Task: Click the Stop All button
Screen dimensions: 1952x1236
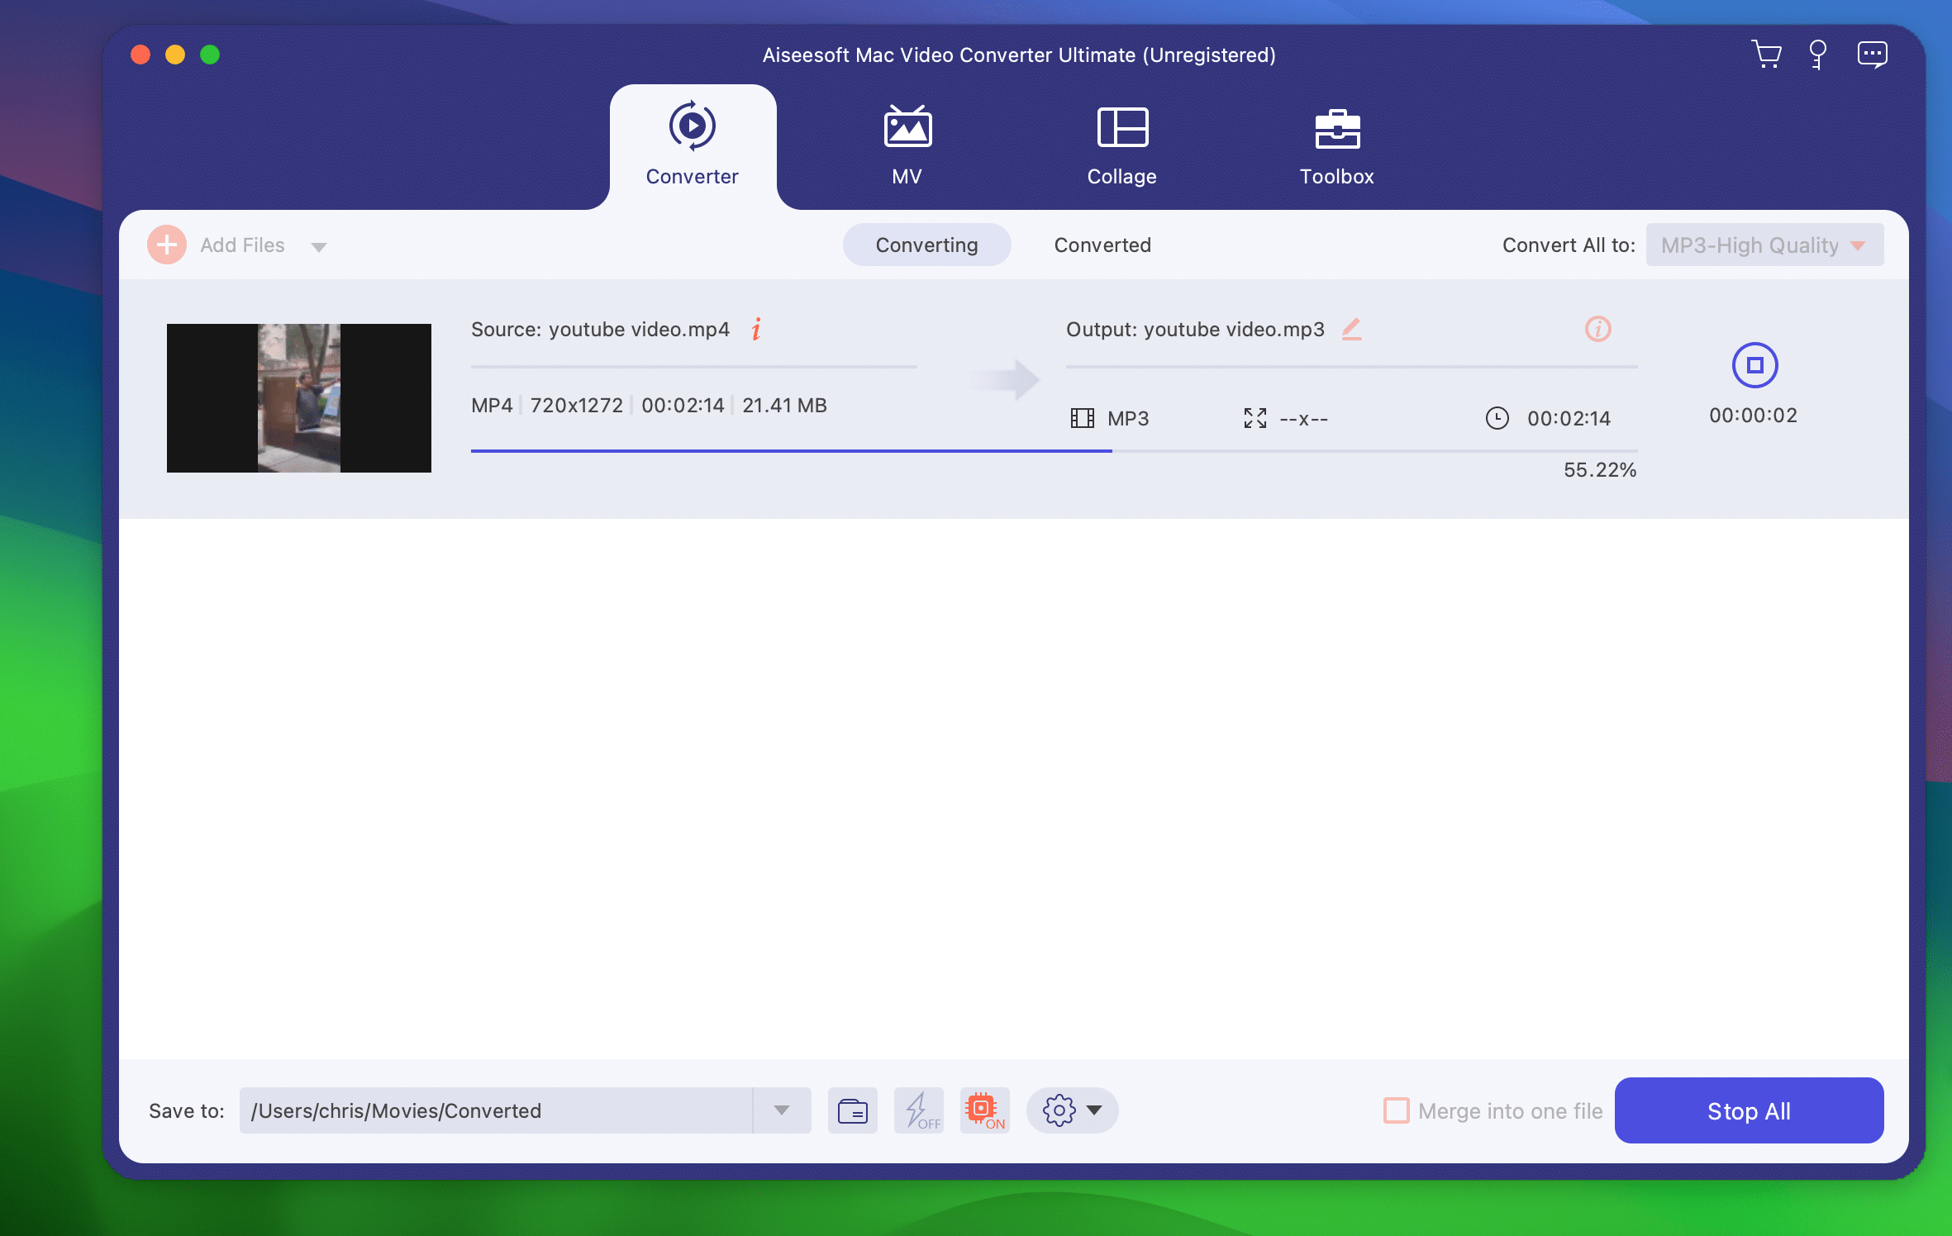Action: [x=1748, y=1110]
